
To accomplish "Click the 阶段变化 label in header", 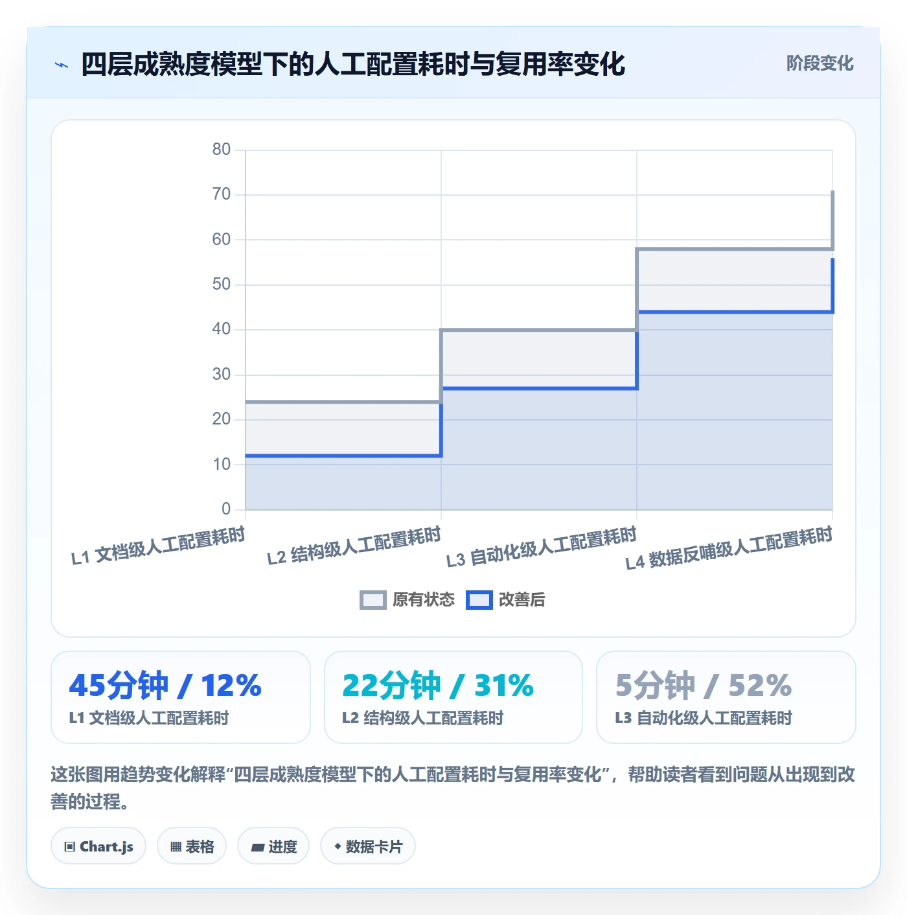I will (x=820, y=64).
